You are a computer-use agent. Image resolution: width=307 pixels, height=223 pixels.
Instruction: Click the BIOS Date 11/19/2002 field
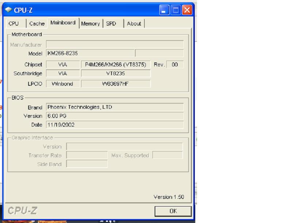pos(115,125)
